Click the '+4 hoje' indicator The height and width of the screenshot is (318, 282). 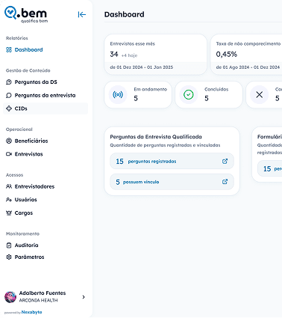(x=129, y=55)
